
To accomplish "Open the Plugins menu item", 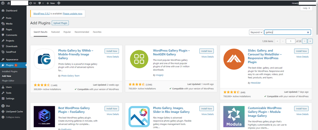I will [13, 65].
